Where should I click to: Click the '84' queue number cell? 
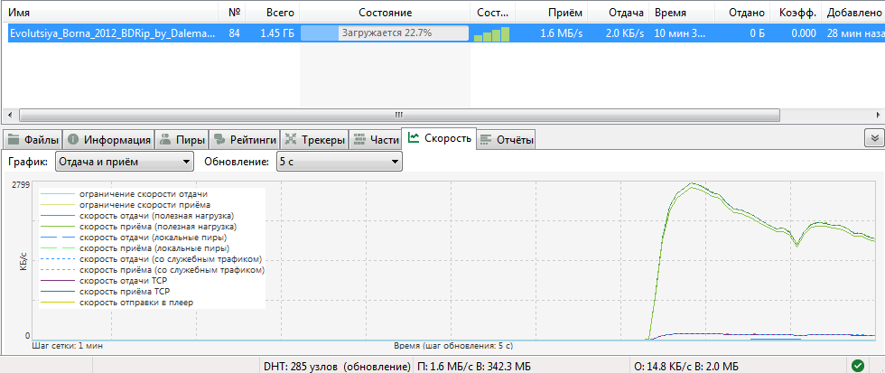click(x=234, y=33)
